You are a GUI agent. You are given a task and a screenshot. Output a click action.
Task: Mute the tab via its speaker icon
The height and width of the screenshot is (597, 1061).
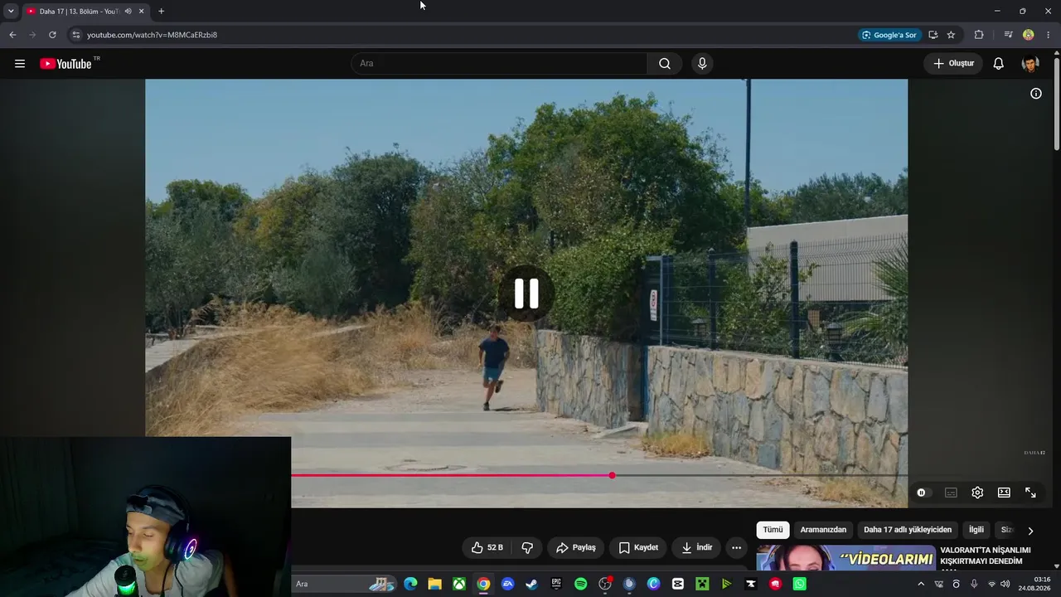(128, 12)
